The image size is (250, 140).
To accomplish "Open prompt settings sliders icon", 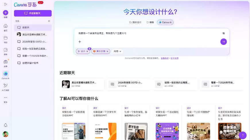I will click(224, 33).
